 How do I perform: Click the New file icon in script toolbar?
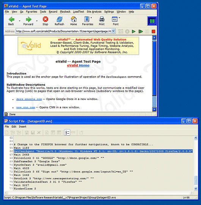(7, 132)
